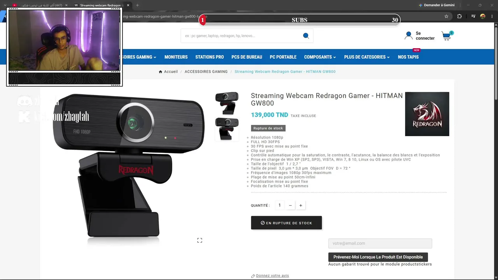Click the pencil icon beside Donnez votre avis
The width and height of the screenshot is (498, 280).
(x=253, y=276)
